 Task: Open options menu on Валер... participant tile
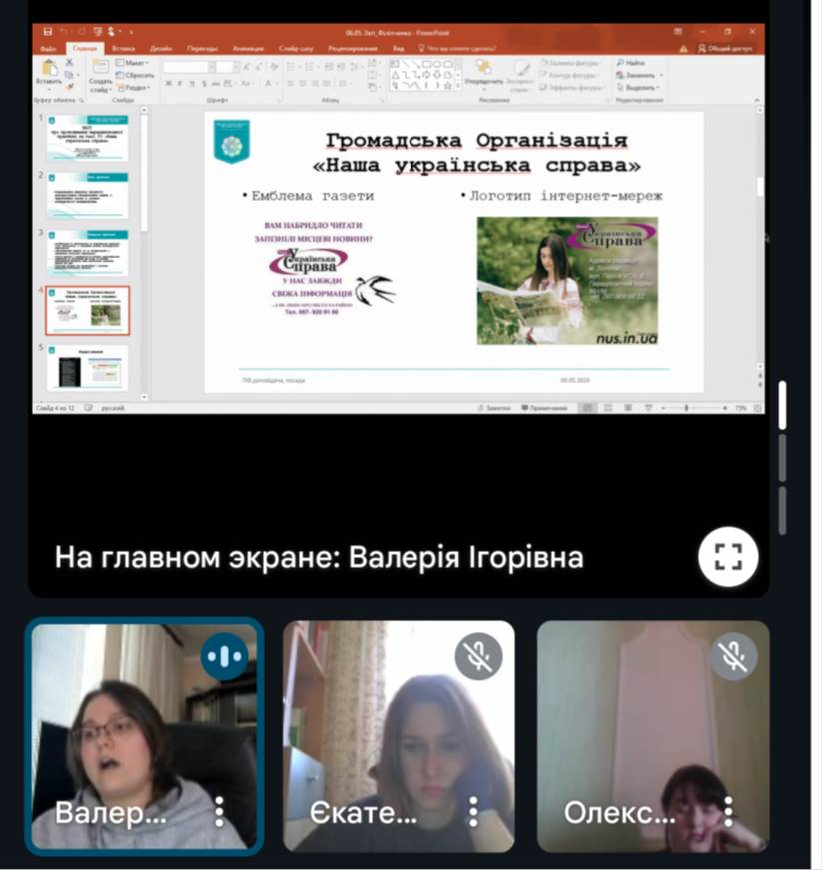click(x=219, y=812)
